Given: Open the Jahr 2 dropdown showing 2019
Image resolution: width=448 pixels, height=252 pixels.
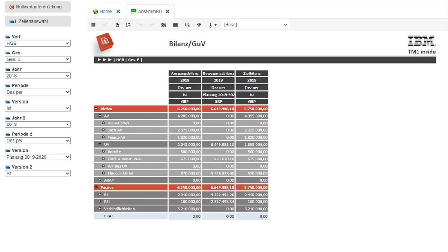Looking at the screenshot, I should 38,124.
